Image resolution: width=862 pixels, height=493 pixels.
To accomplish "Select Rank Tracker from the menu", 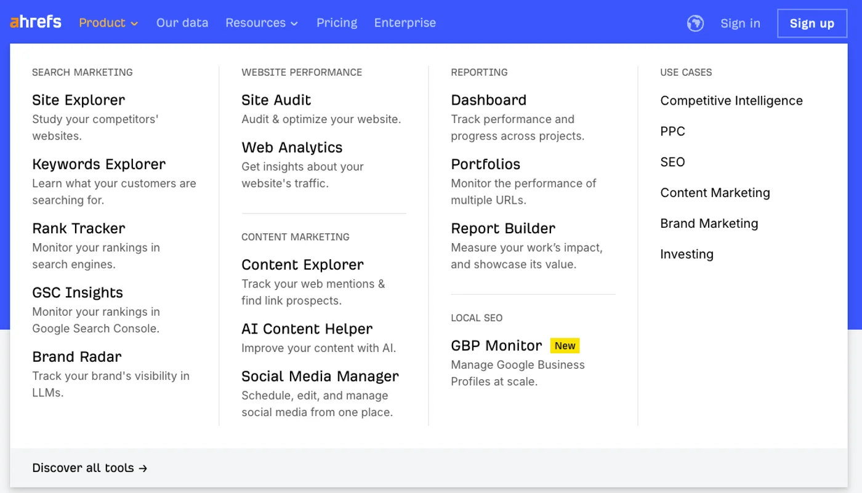I will (x=78, y=228).
